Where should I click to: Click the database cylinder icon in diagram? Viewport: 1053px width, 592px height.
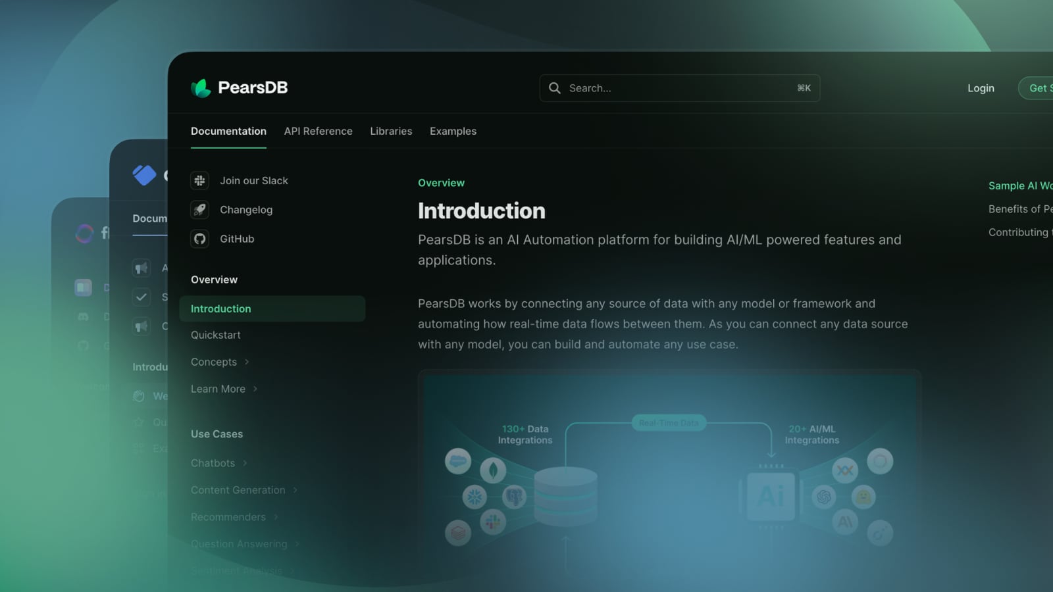[566, 497]
